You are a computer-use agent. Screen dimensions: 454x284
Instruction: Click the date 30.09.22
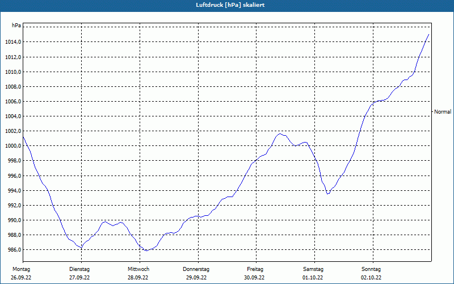[x=254, y=278]
